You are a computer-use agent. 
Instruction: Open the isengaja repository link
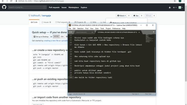[x=46, y=15]
